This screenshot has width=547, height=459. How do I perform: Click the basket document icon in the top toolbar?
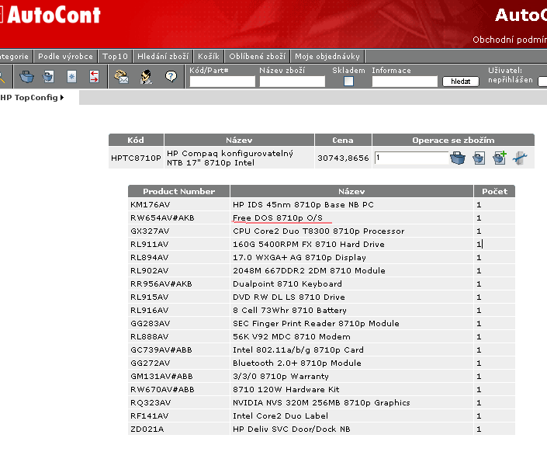(x=48, y=76)
